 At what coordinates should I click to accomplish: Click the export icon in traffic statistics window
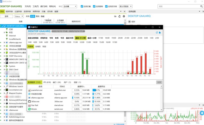(160, 33)
